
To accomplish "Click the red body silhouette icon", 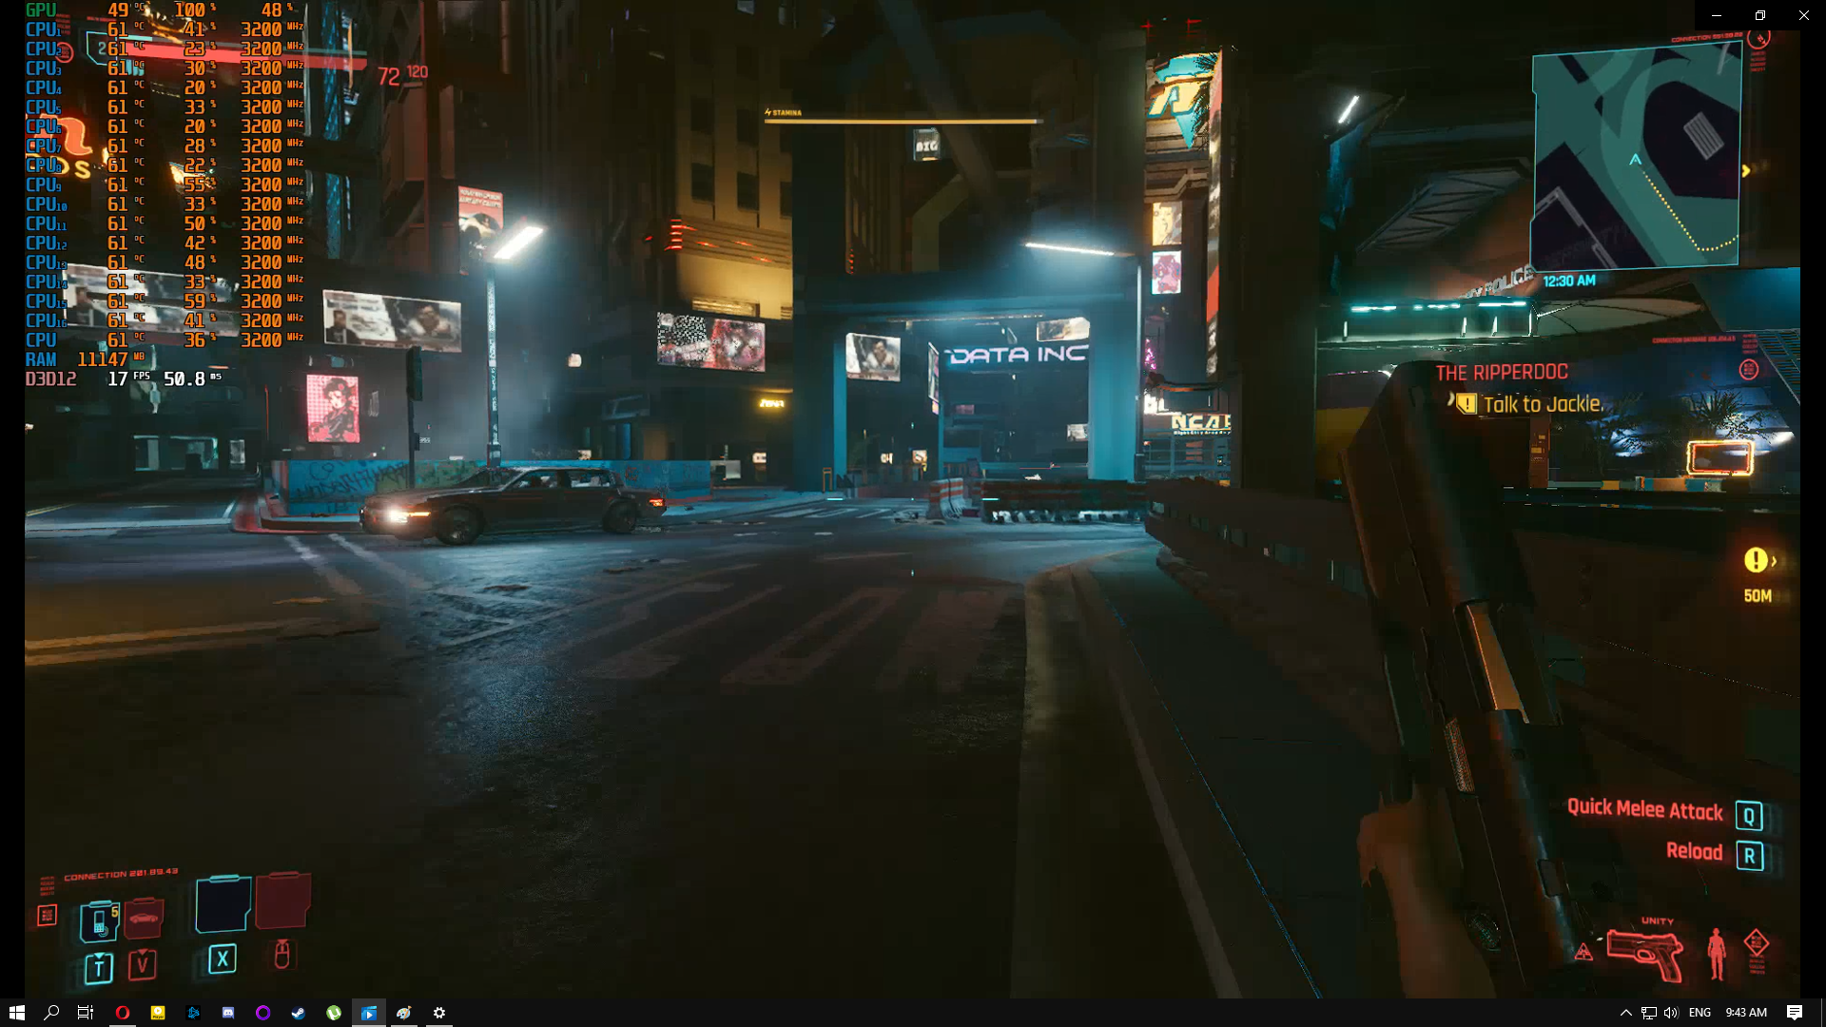I will (1717, 954).
